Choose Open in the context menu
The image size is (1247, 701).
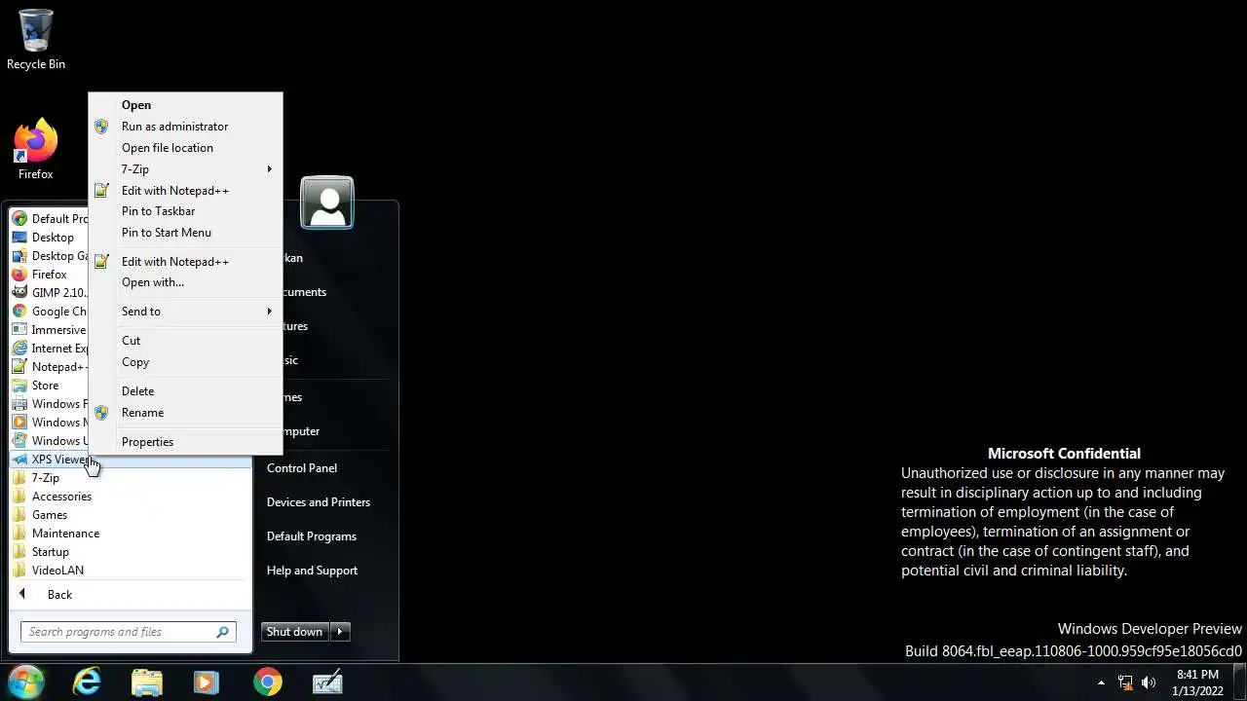click(x=185, y=105)
